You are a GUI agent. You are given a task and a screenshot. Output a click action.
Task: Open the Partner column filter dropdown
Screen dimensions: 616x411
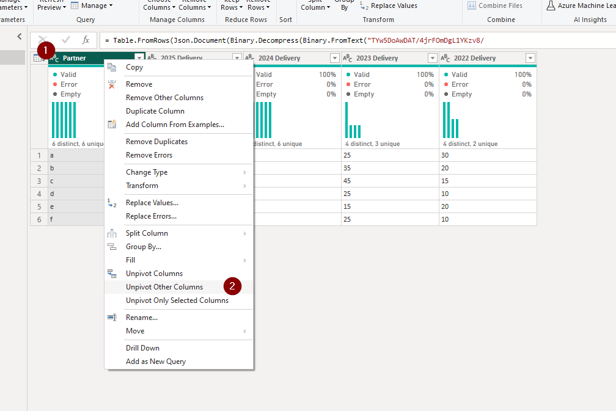pos(139,58)
